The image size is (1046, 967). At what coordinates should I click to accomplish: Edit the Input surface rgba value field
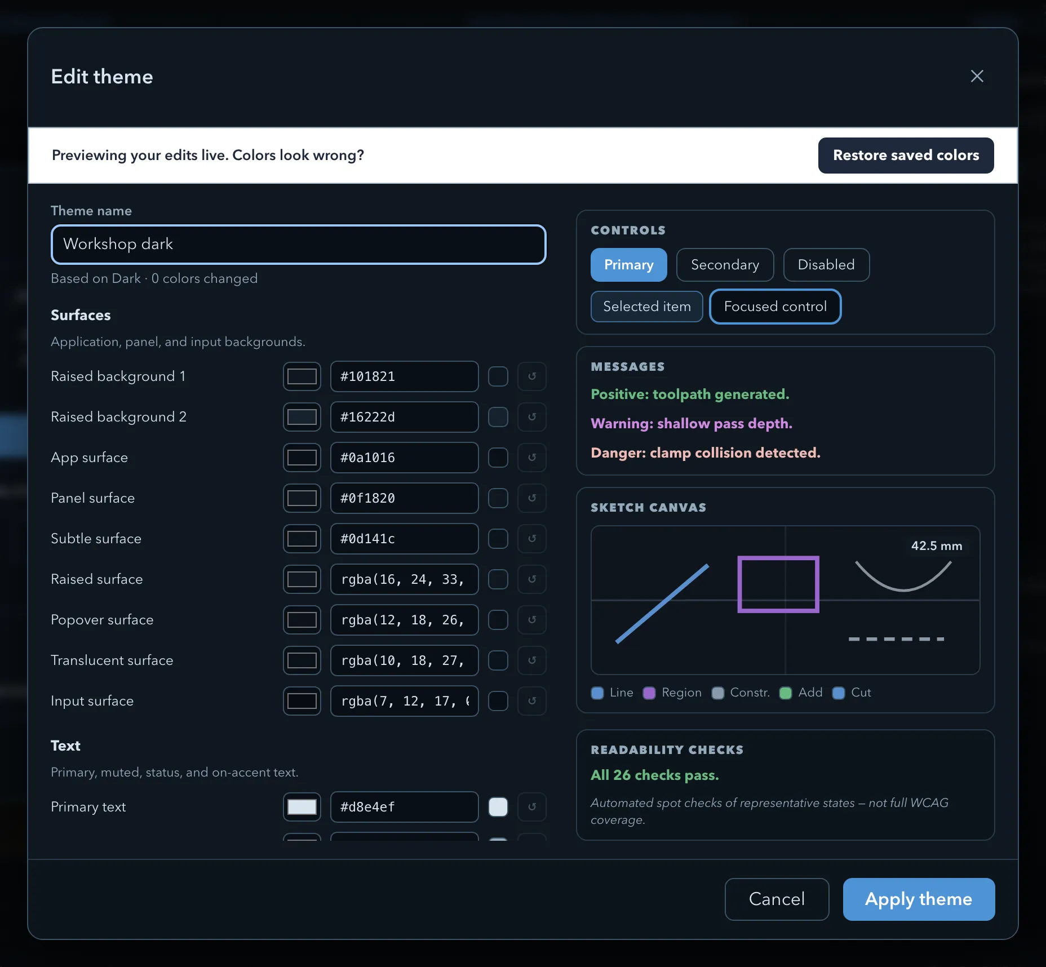click(x=405, y=701)
